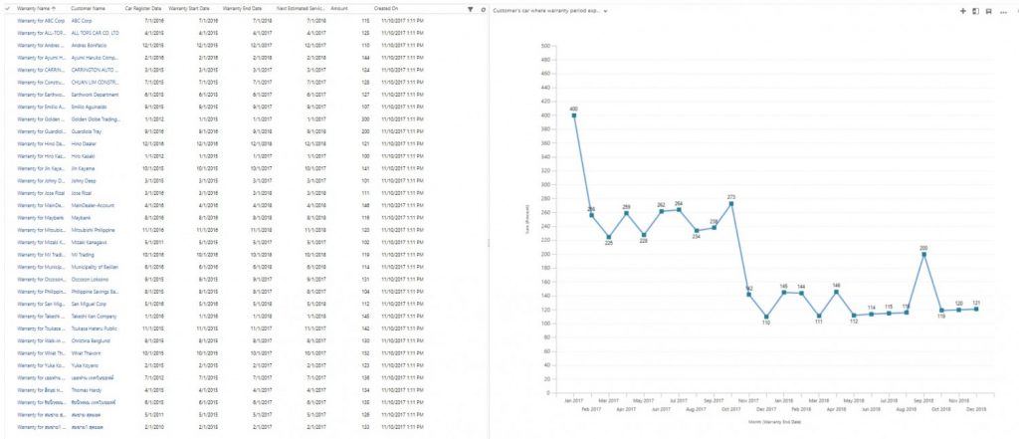Click the Jan 2017 data point valued 400
The height and width of the screenshot is (439, 1019).
coord(573,114)
